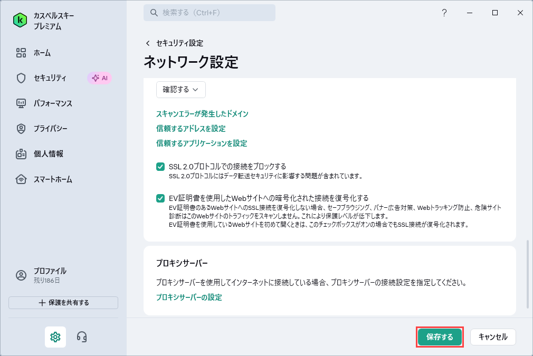
Task: Open 信頼するアドレスを設定 link
Action: (x=191, y=128)
